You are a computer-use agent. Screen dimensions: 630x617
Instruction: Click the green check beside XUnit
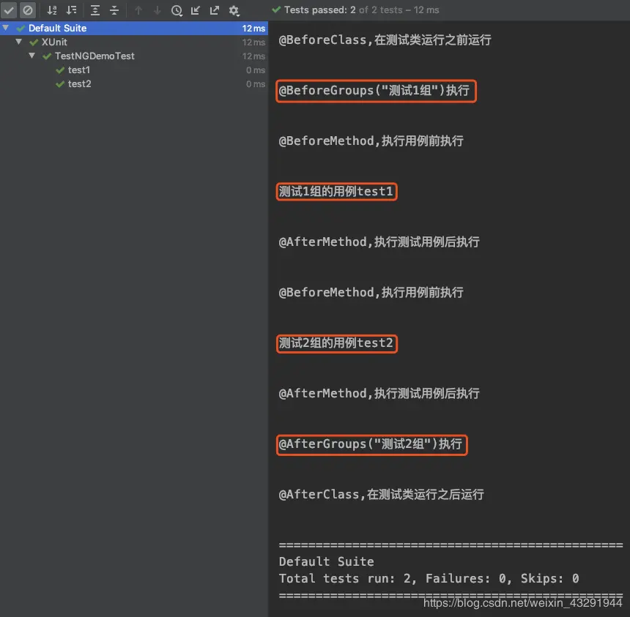tap(34, 42)
